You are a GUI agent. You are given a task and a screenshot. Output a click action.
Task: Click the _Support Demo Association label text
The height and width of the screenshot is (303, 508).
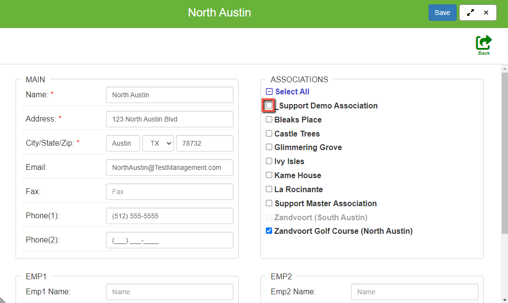tap(326, 106)
